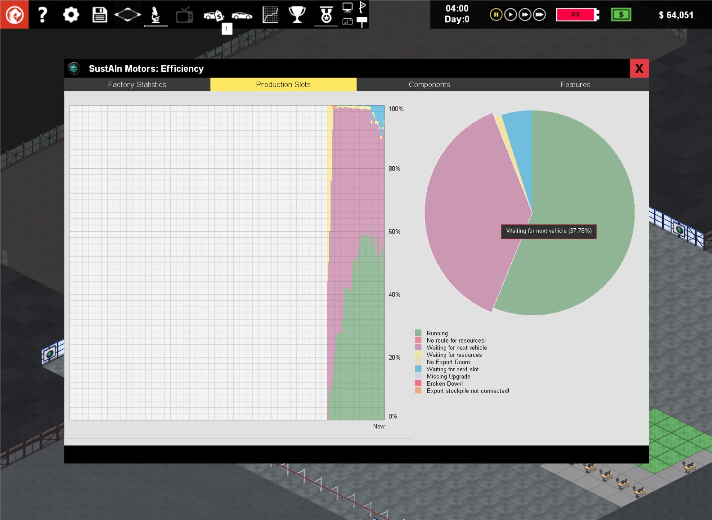Click the $ 64,051 cash balance
This screenshot has width=712, height=520.
tap(676, 15)
